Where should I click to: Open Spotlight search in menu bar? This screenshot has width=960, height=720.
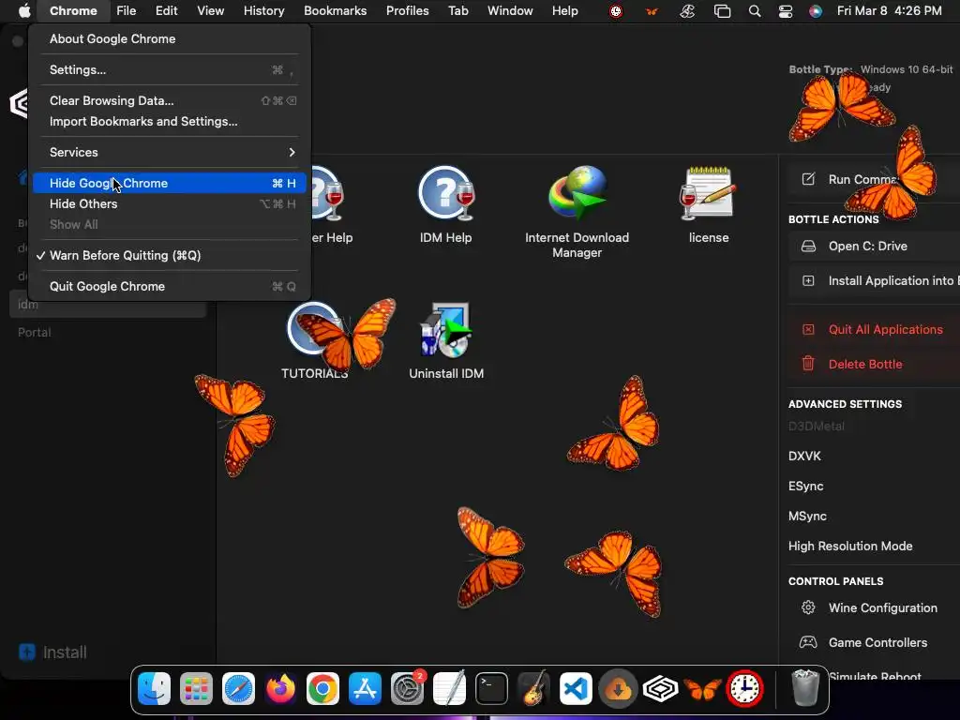click(x=755, y=10)
